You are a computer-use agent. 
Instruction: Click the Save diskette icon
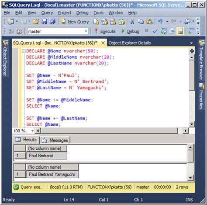45,21
